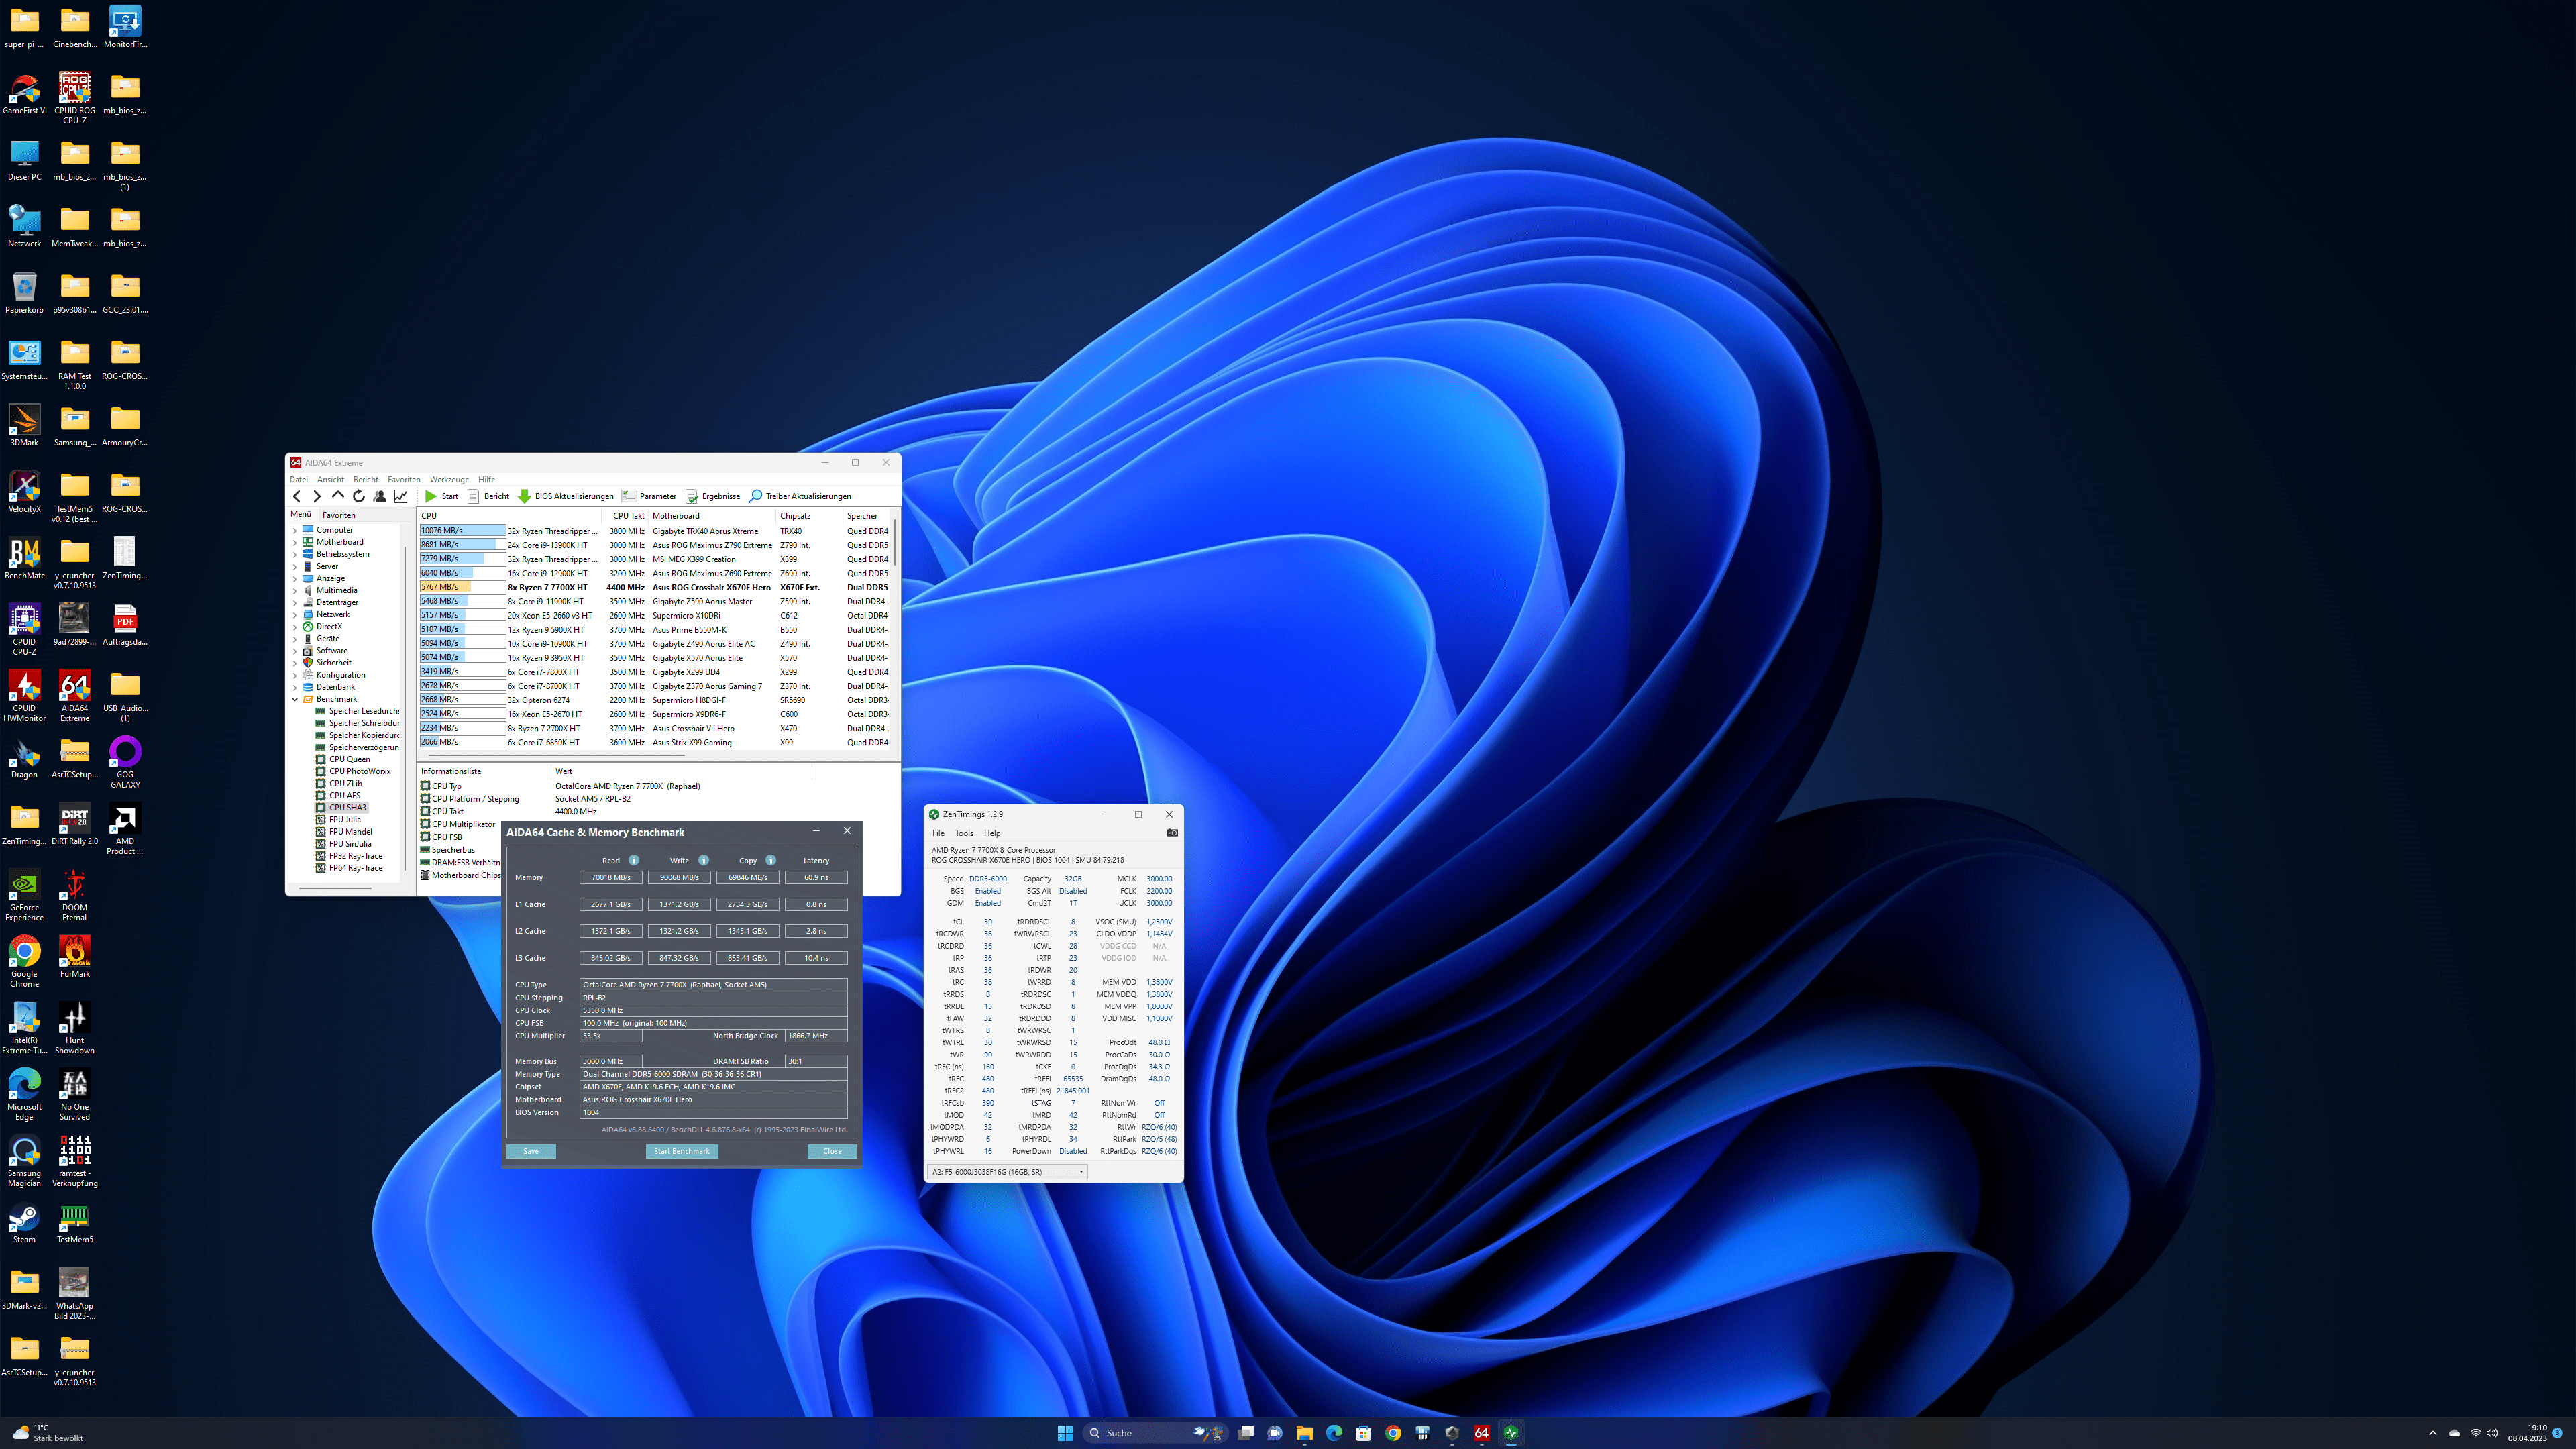This screenshot has height=1449, width=2576.
Task: Open Ergebnisse in AIDA64 toolbar
Action: point(712,496)
